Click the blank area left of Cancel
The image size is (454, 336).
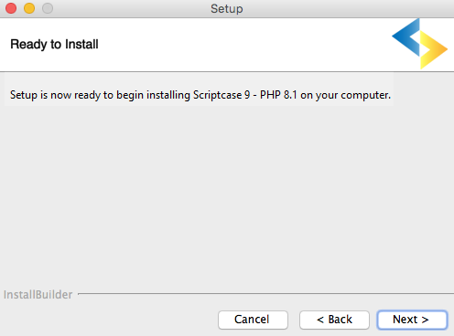tap(107, 320)
